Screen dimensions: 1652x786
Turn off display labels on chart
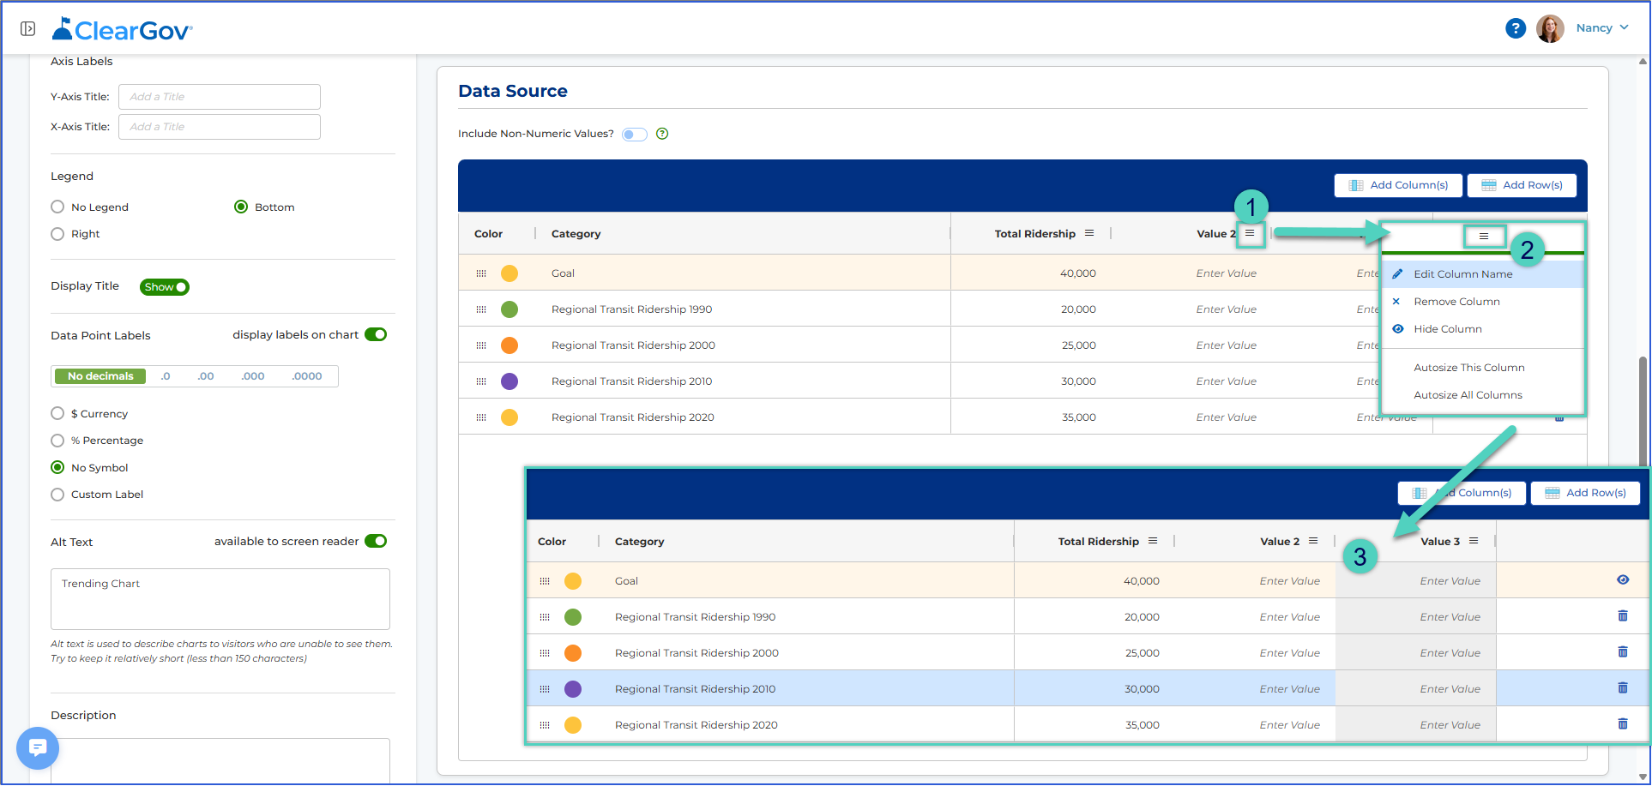point(376,334)
